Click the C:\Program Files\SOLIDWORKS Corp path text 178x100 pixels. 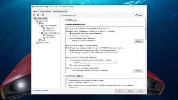(84, 41)
